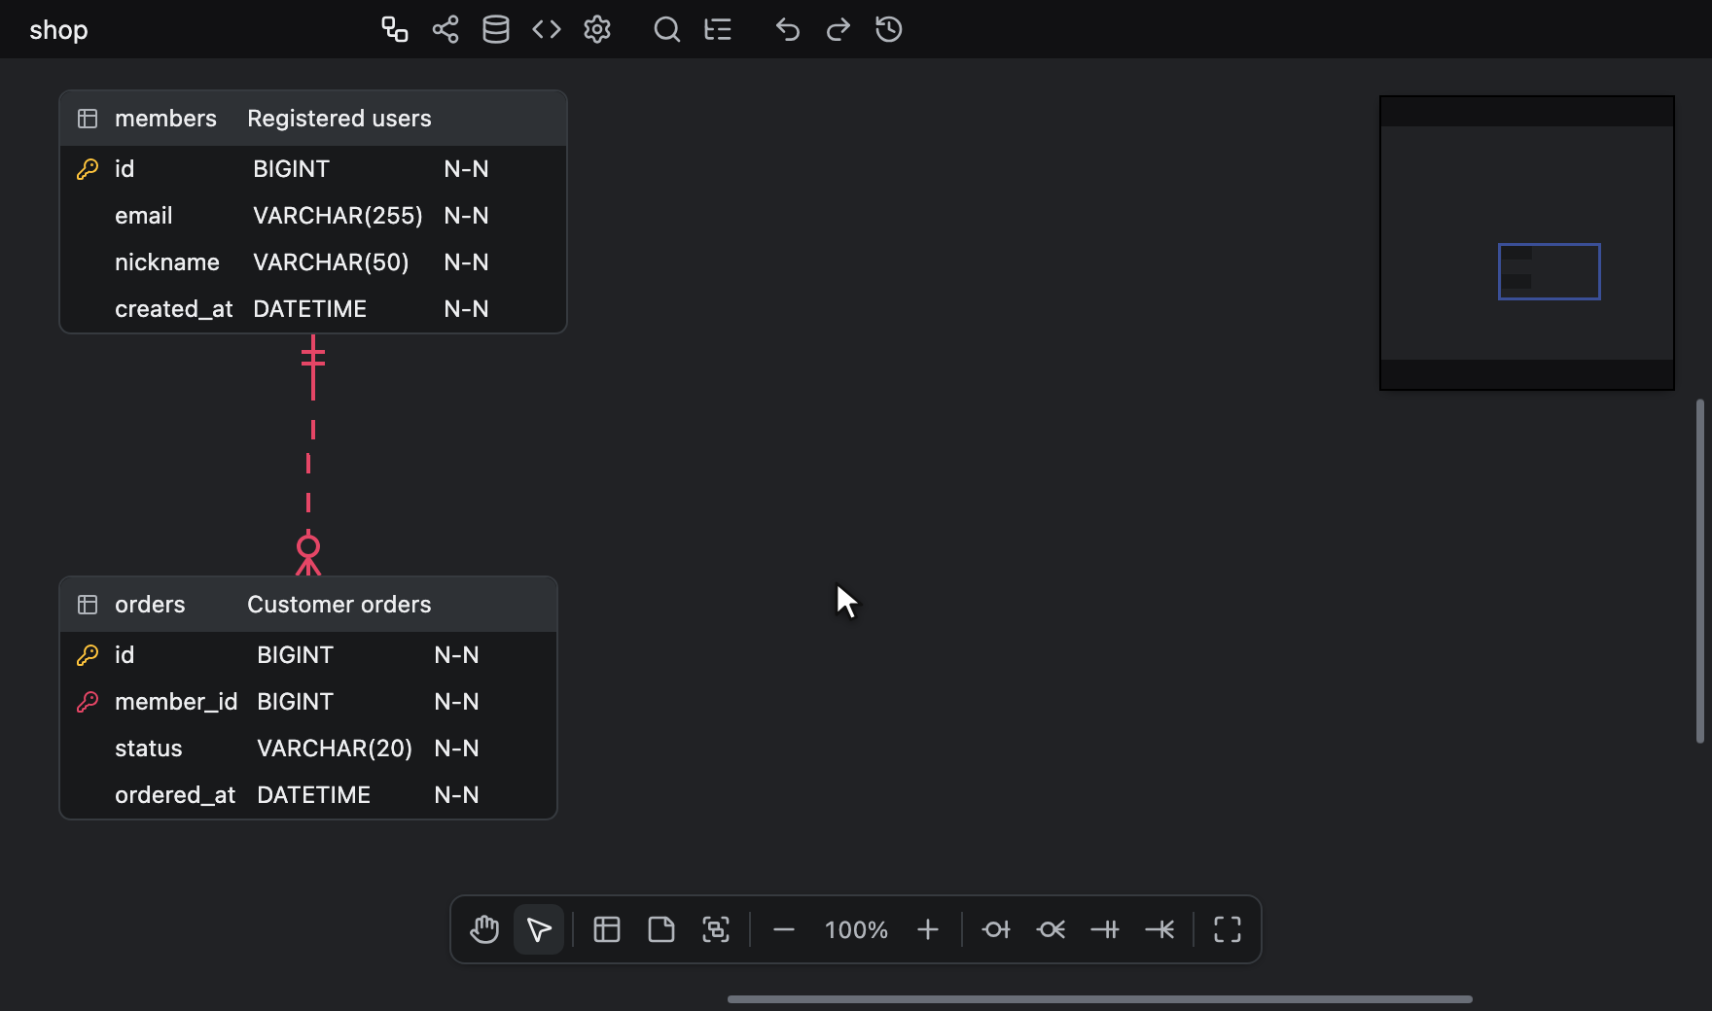Add a memo note from bottom toolbar
1712x1011 pixels.
tap(661, 929)
